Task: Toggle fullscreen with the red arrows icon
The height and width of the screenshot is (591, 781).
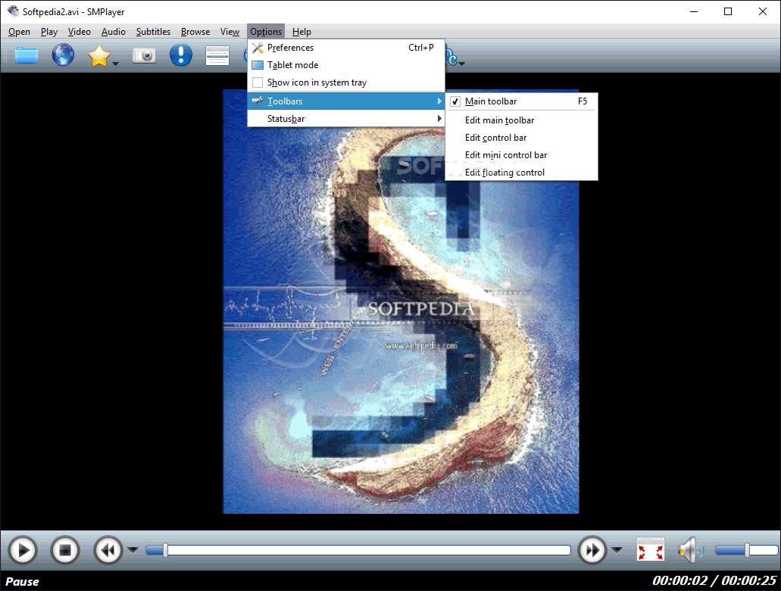Action: click(651, 550)
